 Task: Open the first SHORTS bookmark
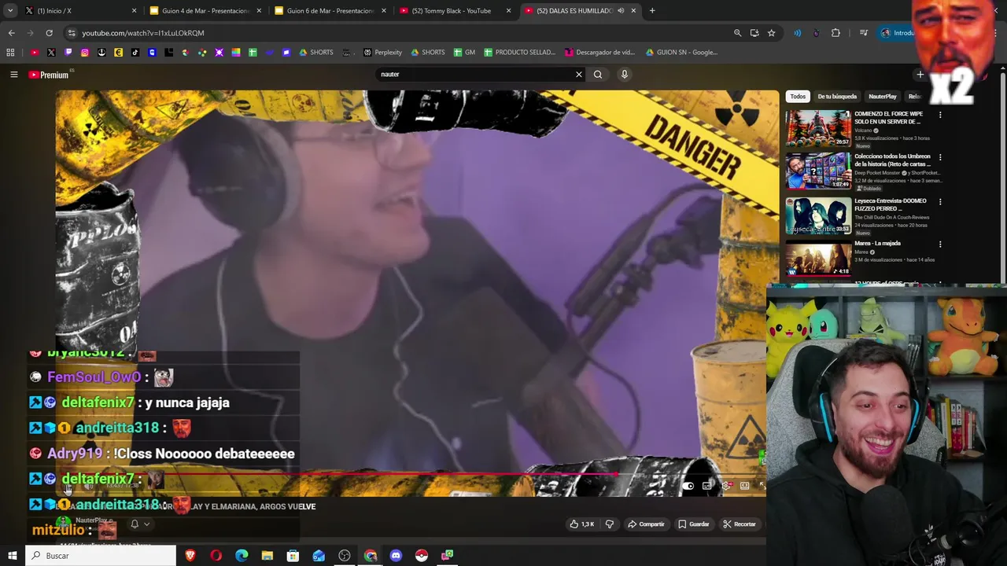coord(315,53)
